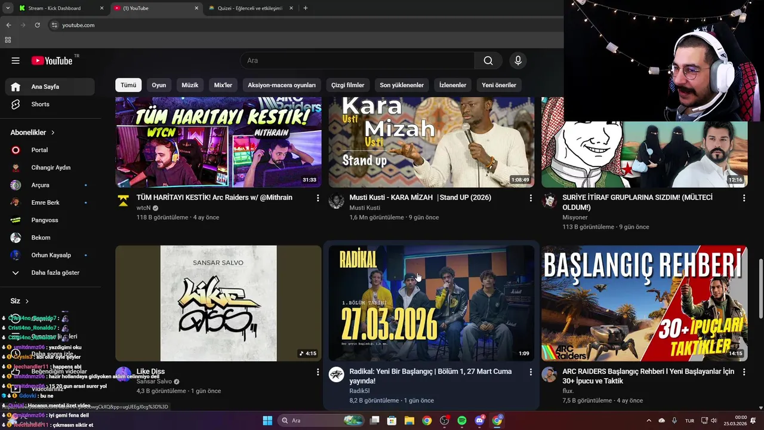Open the YouTube hamburger guide menu

tap(16, 60)
